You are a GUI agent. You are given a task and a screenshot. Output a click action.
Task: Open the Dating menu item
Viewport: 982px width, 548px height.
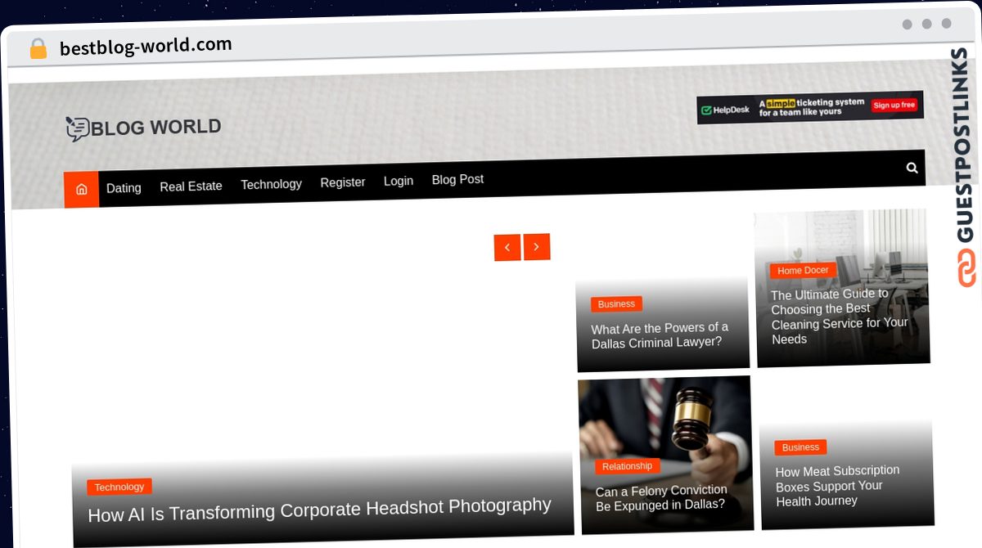(x=124, y=187)
